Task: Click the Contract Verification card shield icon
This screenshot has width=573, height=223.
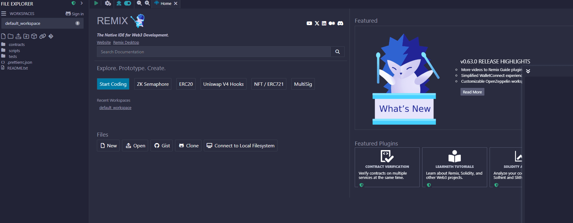Action: pos(361,185)
